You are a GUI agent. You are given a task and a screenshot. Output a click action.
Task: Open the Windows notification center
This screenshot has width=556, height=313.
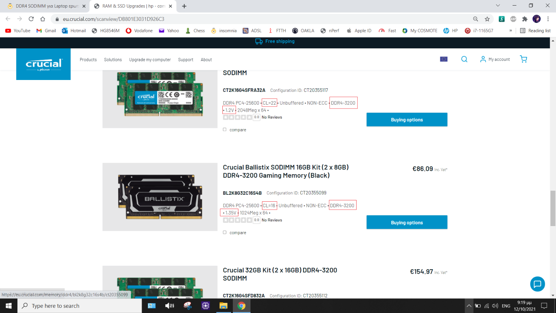pyautogui.click(x=544, y=306)
